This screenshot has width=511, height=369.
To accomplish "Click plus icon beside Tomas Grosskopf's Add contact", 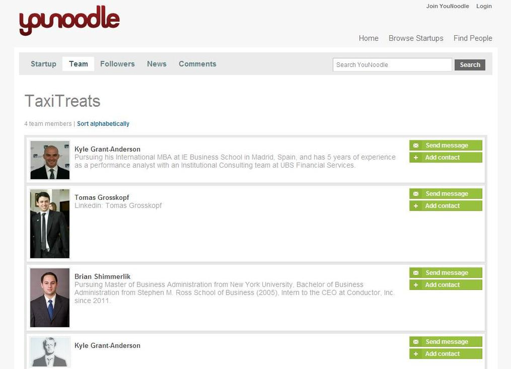I will (416, 206).
